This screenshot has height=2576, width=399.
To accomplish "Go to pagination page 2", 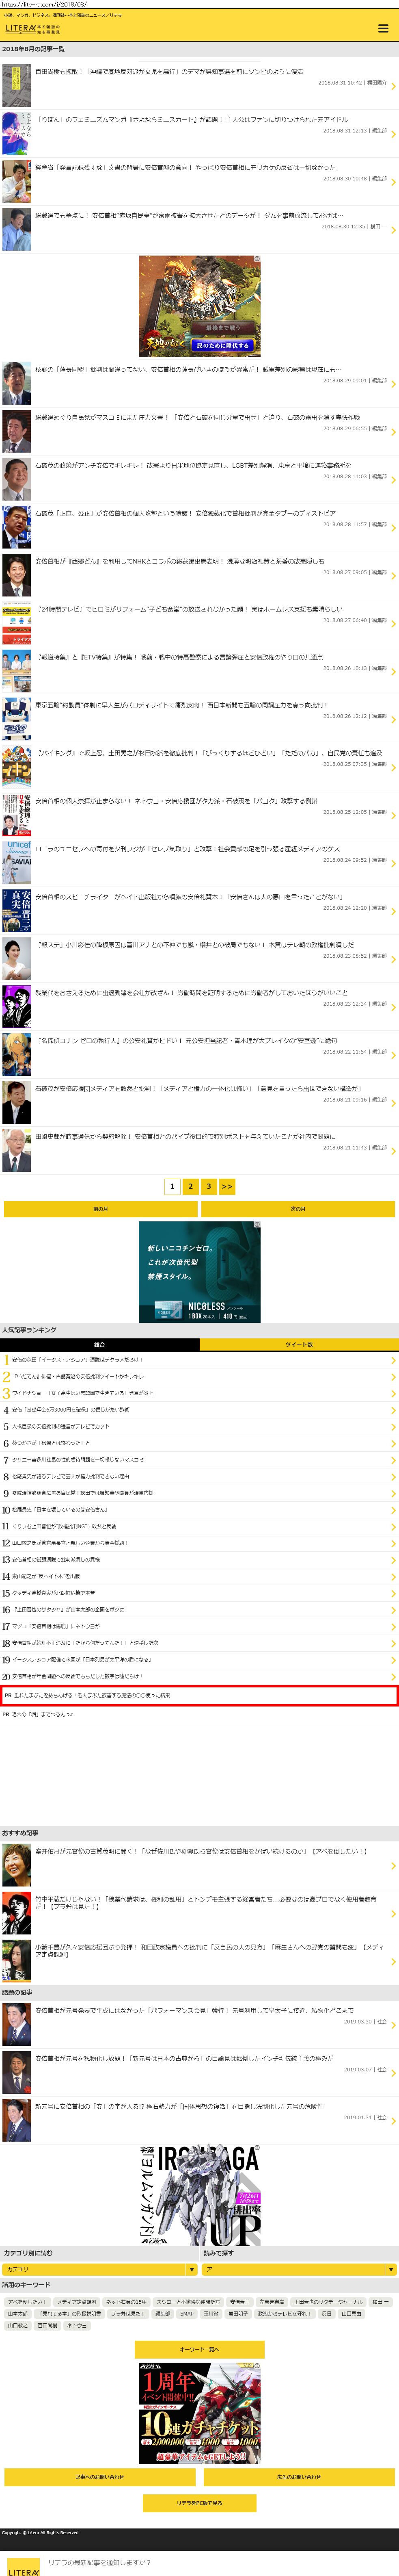I will (x=190, y=1186).
